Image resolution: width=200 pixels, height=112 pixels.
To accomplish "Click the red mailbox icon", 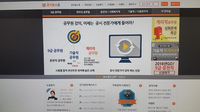I will point(158,33).
